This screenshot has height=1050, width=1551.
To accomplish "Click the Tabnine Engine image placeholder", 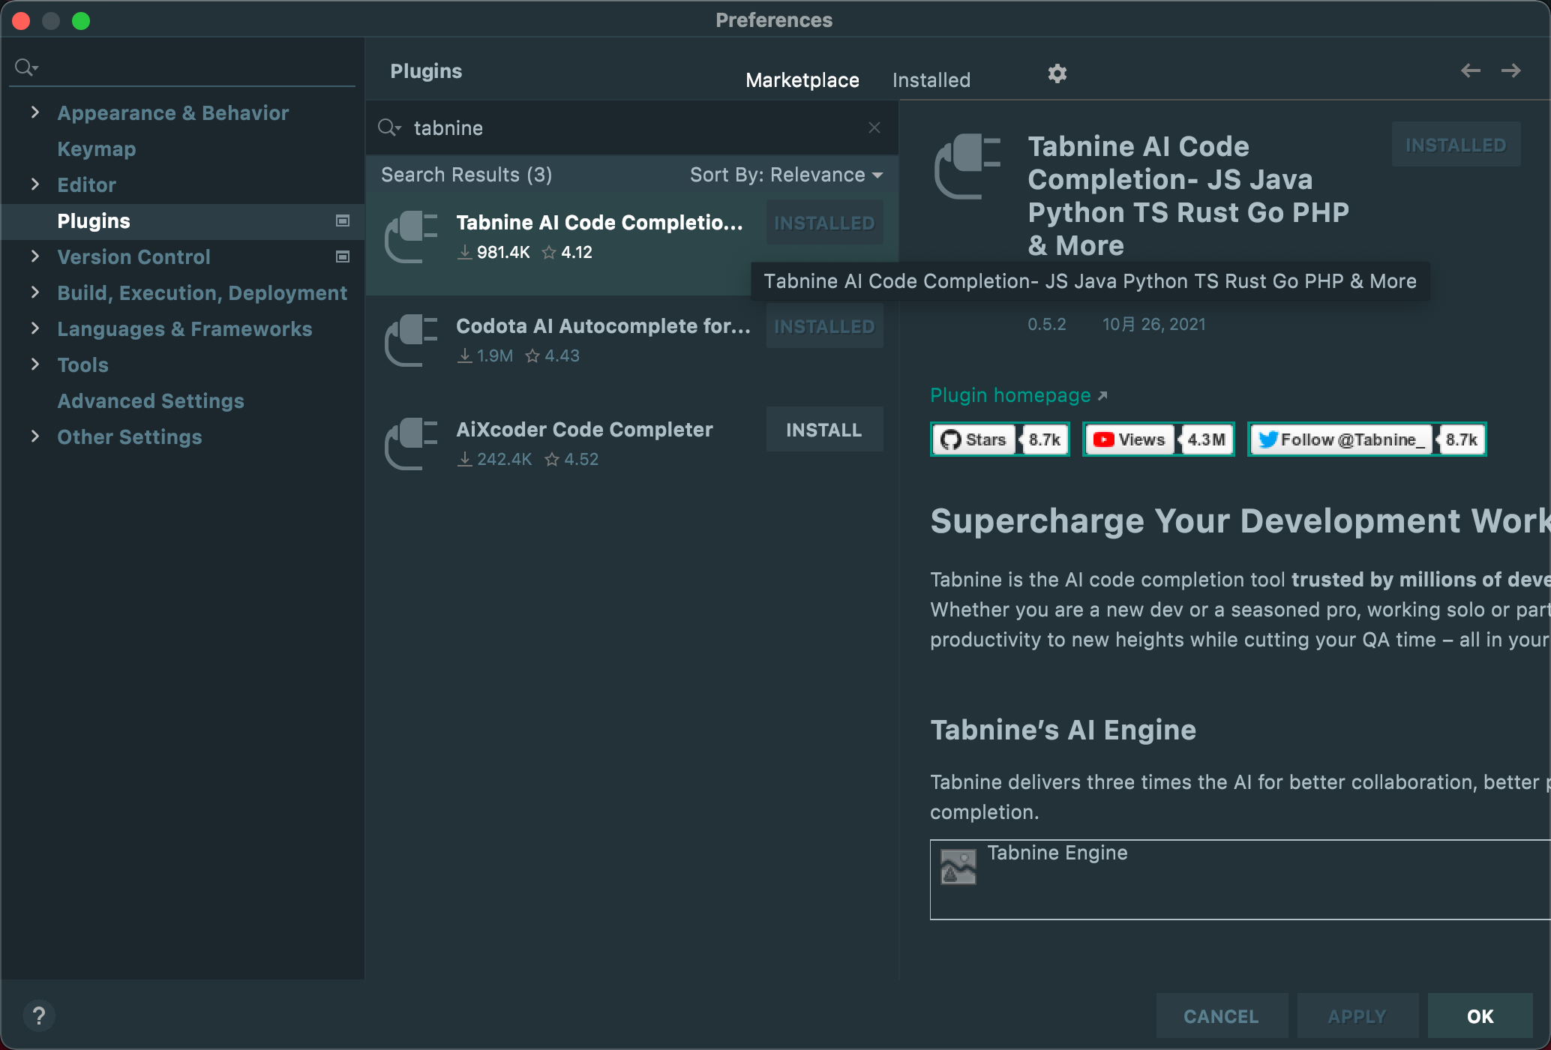I will (x=958, y=867).
